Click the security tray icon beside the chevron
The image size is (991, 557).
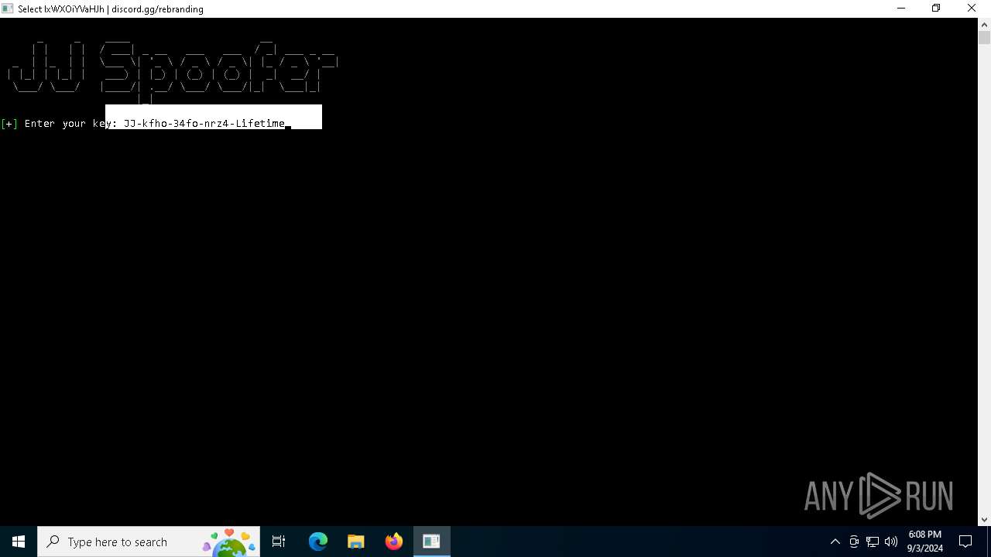pyautogui.click(x=854, y=542)
